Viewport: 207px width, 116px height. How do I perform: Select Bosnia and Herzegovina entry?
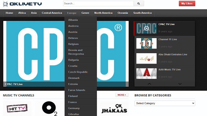tap(81, 52)
